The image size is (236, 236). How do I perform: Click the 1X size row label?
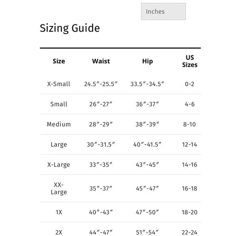coord(59,212)
